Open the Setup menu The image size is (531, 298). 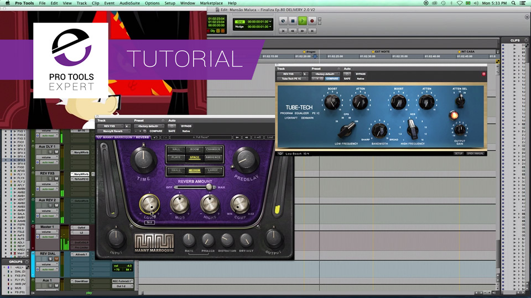(x=170, y=3)
